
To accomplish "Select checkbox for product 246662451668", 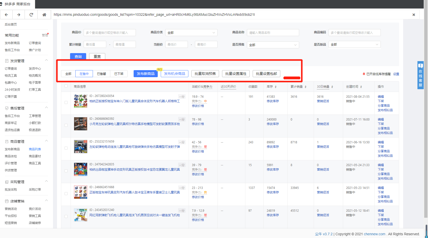I will [66, 194].
